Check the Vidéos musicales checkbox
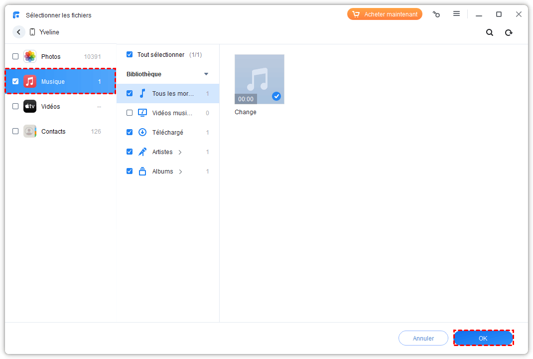The image size is (533, 359). [x=130, y=113]
